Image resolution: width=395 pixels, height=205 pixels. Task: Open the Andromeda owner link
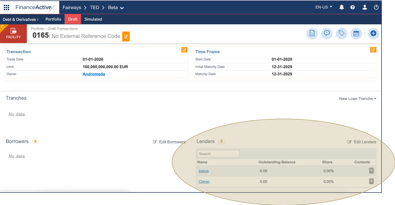pos(94,74)
